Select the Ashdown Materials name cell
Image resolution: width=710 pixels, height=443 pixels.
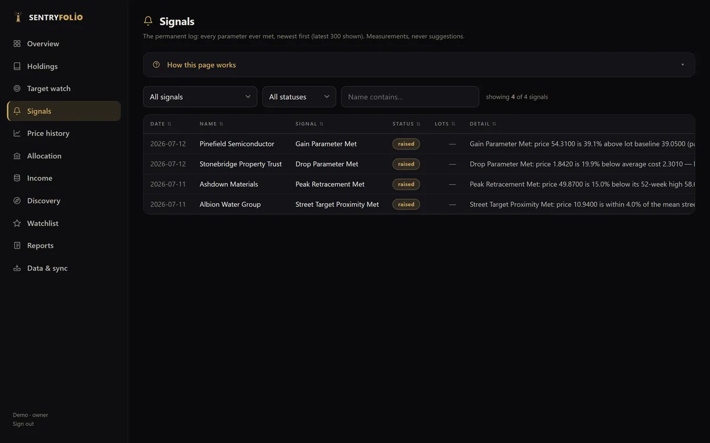tap(229, 184)
